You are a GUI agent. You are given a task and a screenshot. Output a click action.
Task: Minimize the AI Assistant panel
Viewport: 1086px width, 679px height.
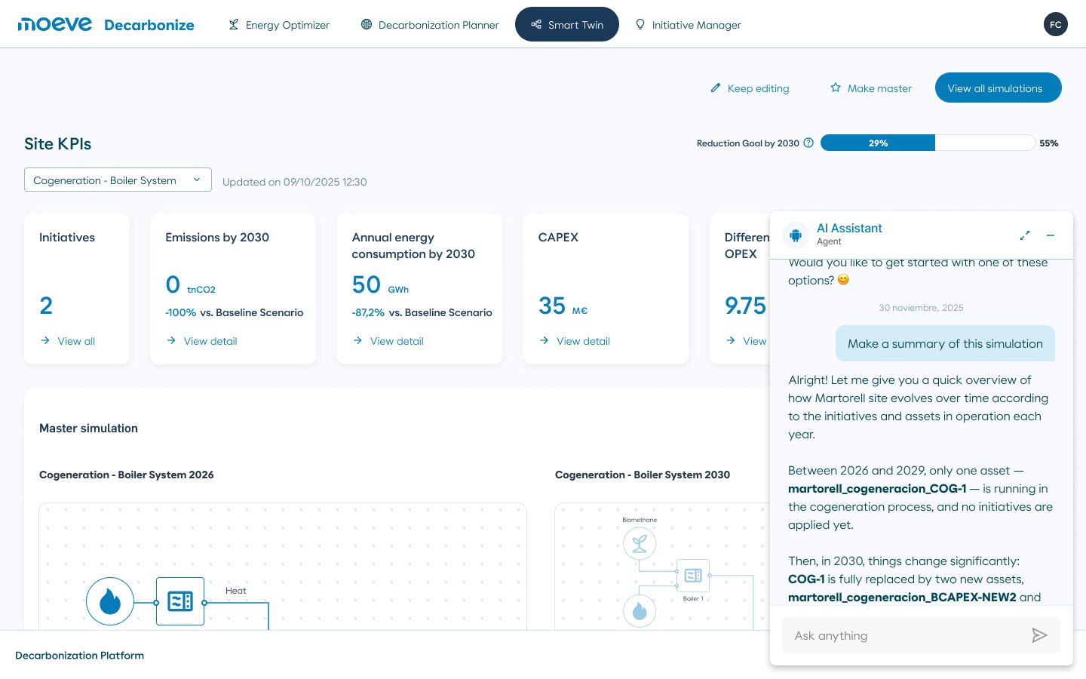click(x=1050, y=235)
